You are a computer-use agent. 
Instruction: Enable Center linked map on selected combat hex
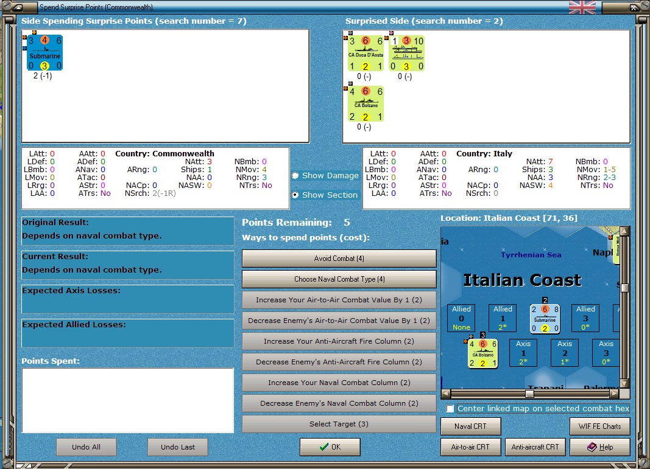(x=450, y=409)
